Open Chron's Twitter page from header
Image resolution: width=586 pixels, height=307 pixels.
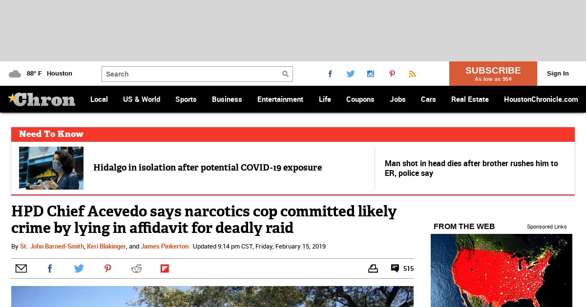click(x=351, y=74)
